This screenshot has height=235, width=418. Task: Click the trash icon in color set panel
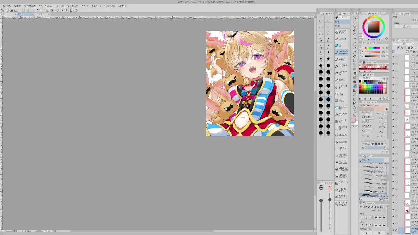387,98
